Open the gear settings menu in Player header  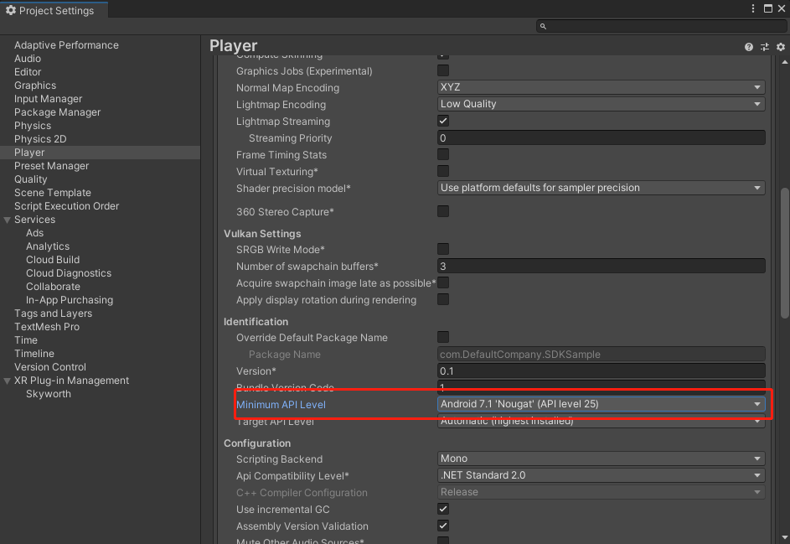pos(781,47)
